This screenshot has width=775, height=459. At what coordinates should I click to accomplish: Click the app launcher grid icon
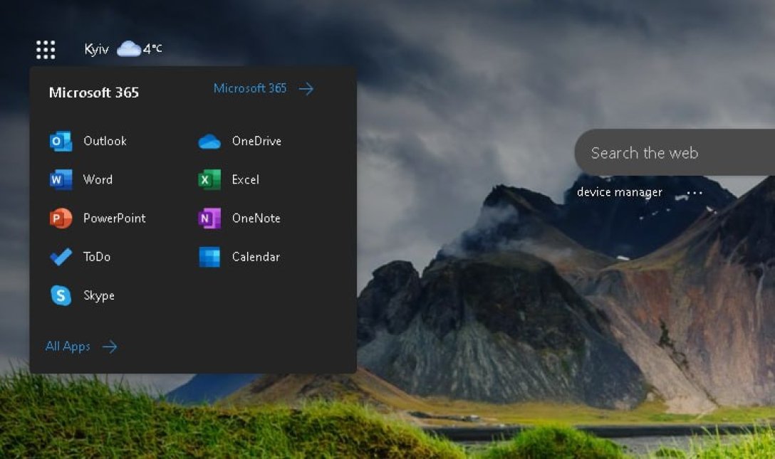pos(46,49)
